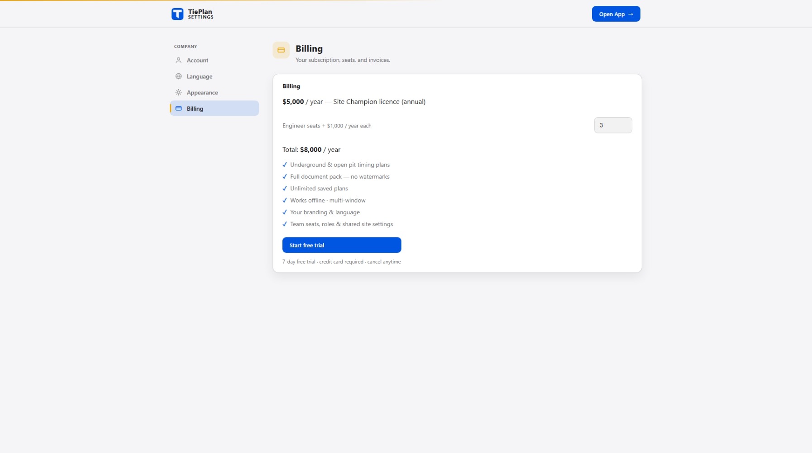The height and width of the screenshot is (453, 812).
Task: Open the Account settings page
Action: pyautogui.click(x=214, y=60)
